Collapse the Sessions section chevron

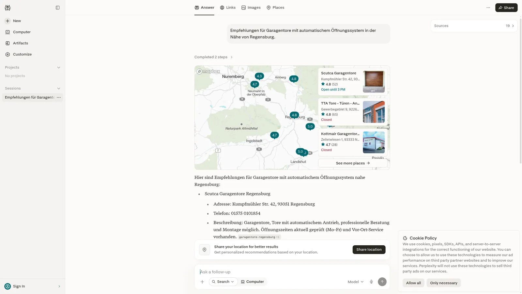(59, 88)
